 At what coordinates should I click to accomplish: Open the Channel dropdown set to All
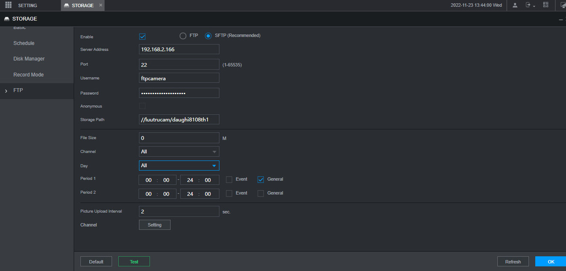point(179,152)
